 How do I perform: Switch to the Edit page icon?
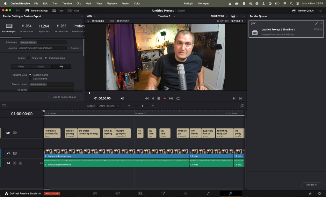[140, 193]
